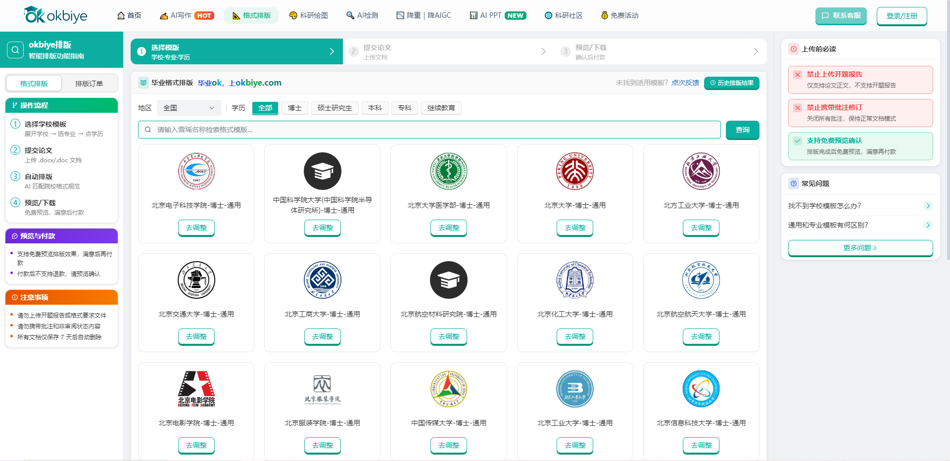This screenshot has width=950, height=461.
Task: Click 北京工业大学 logo
Action: click(x=575, y=389)
